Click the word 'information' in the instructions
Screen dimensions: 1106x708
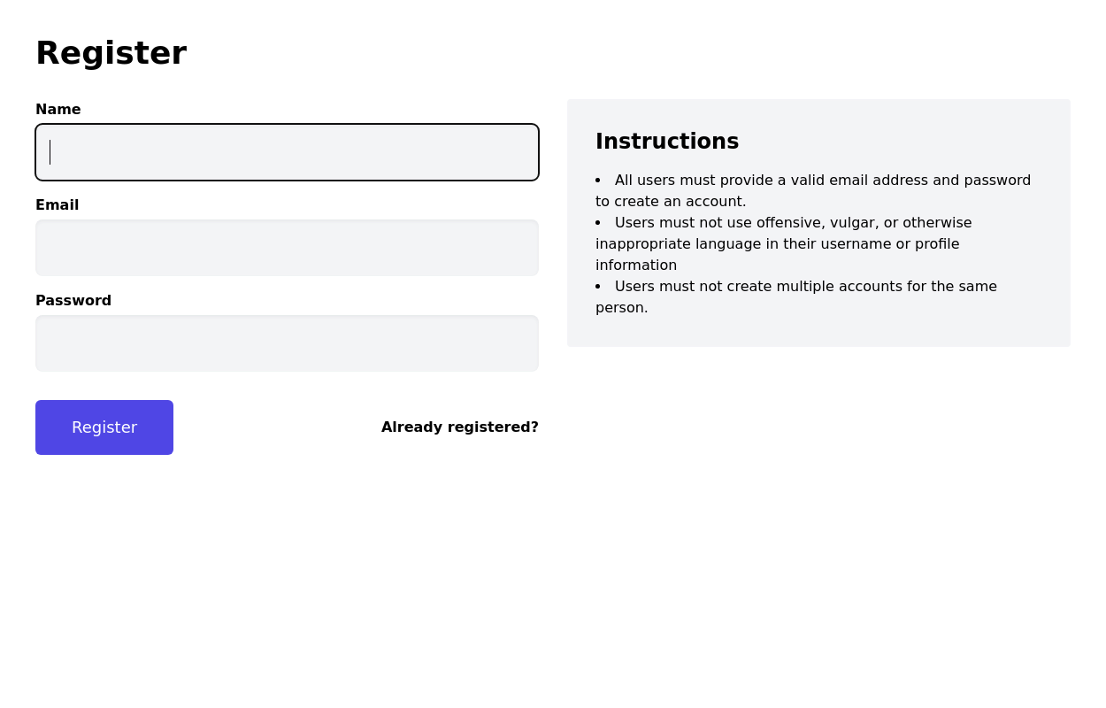[635, 265]
